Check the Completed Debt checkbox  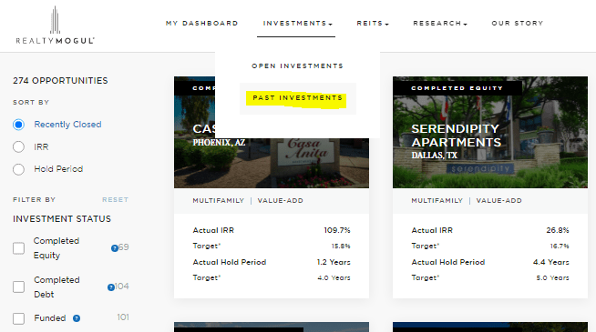pos(18,287)
